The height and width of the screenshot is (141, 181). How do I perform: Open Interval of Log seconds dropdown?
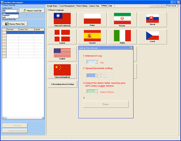click(x=96, y=62)
